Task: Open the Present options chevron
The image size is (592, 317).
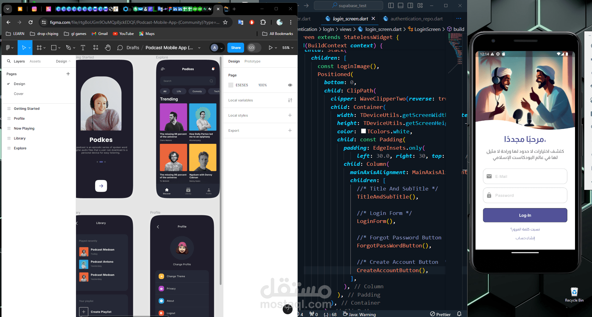Action: [x=276, y=48]
